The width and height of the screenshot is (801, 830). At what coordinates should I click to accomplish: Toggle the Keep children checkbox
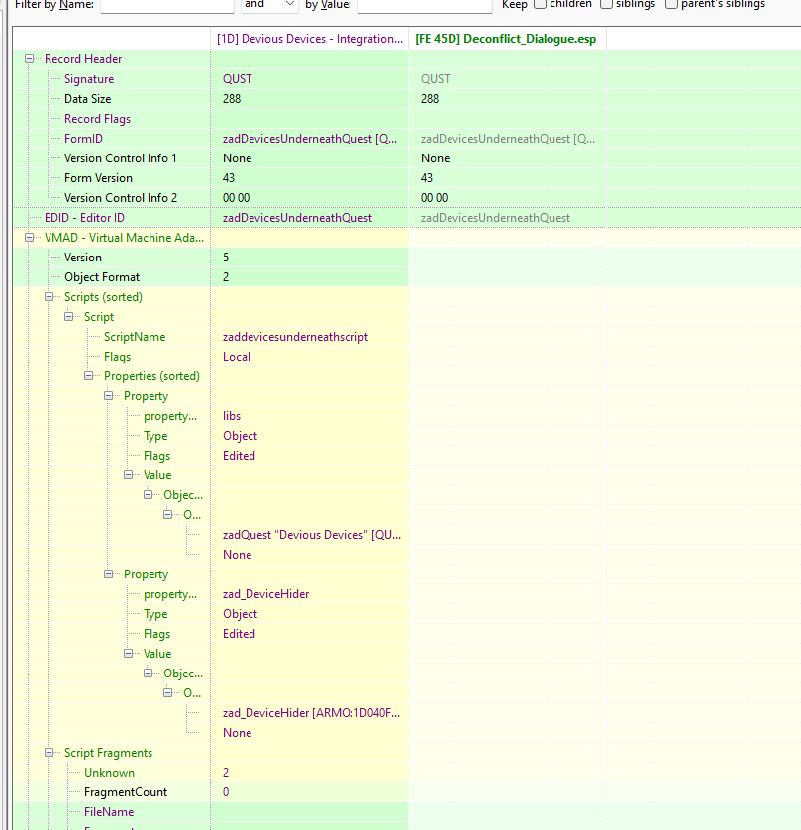(541, 4)
